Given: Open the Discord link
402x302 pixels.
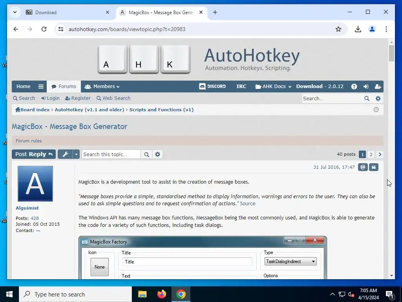Looking at the screenshot, I should pos(212,87).
